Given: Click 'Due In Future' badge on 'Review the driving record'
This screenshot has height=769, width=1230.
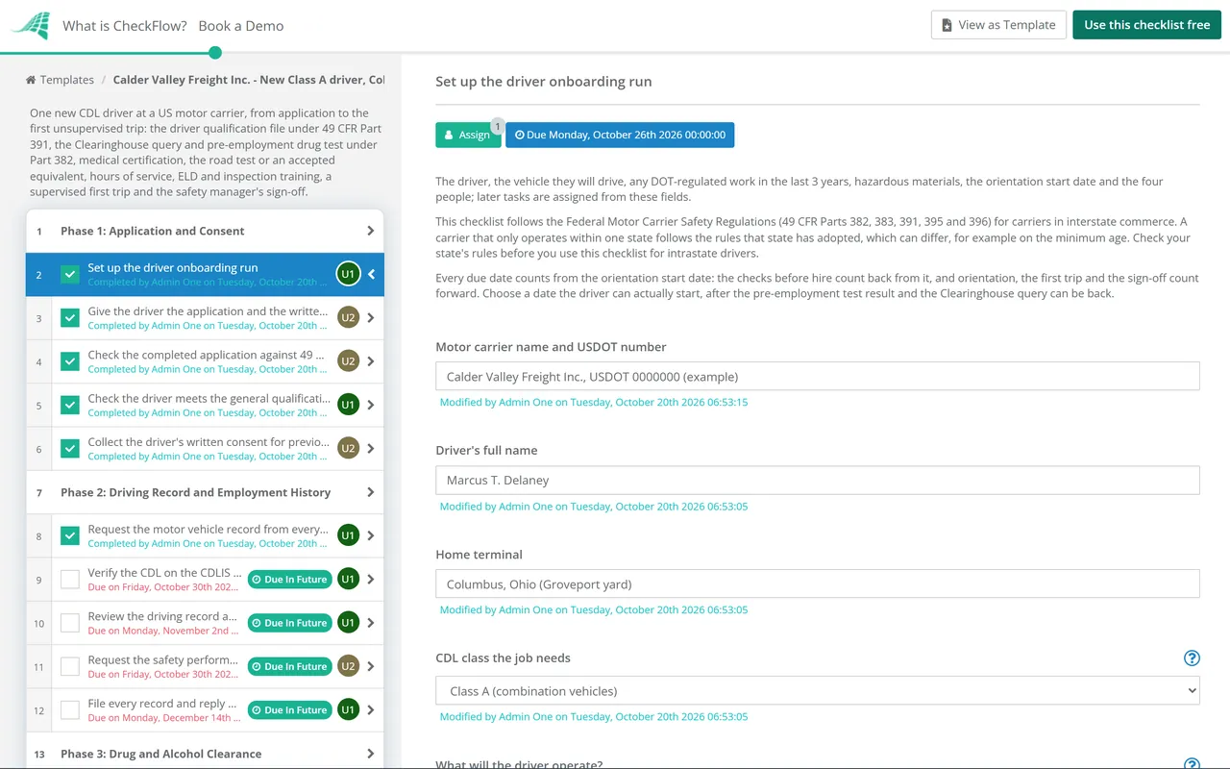Looking at the screenshot, I should coord(289,623).
